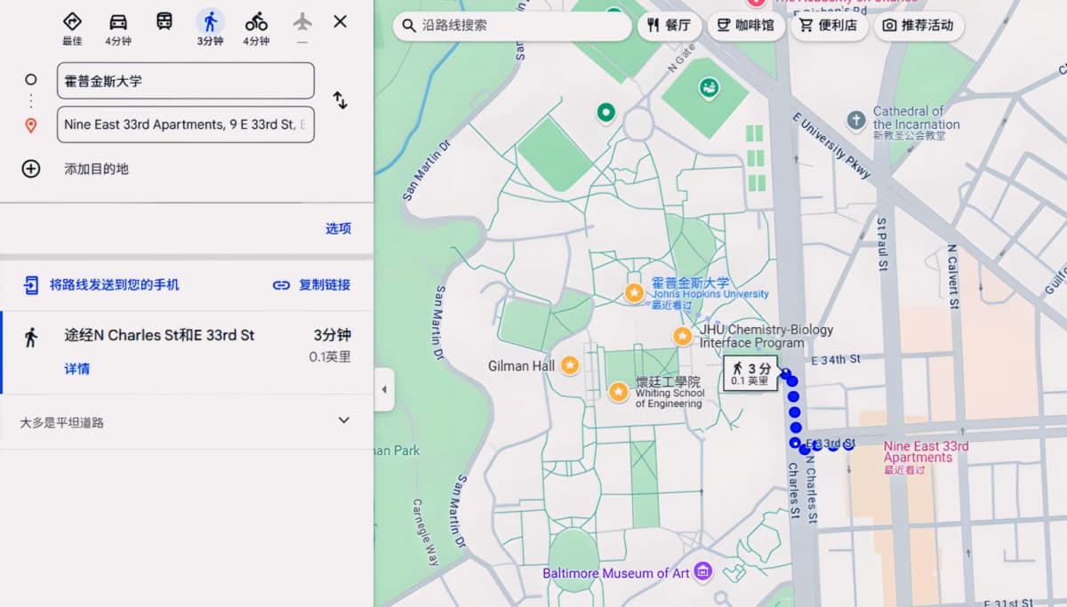Click the 霍普金斯大学 star marker on map
Viewport: 1067px width, 607px height.
point(634,292)
